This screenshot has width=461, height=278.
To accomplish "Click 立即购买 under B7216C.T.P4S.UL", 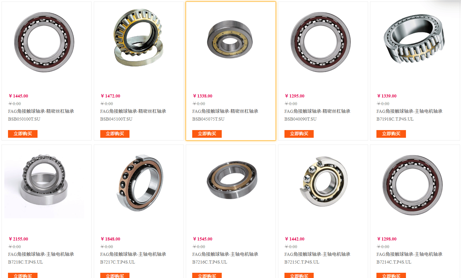I will coord(207,276).
